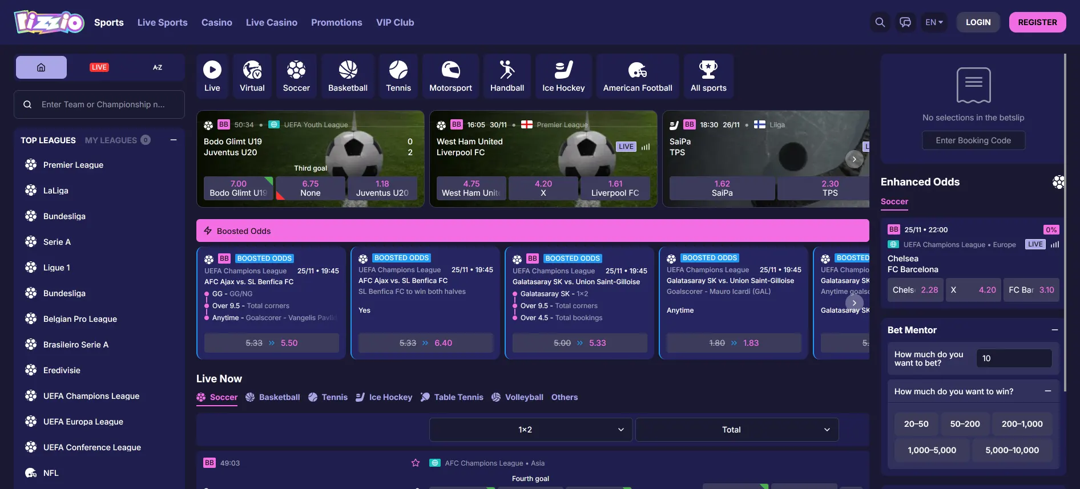
Task: Open the search magnifier in header
Action: coord(880,22)
